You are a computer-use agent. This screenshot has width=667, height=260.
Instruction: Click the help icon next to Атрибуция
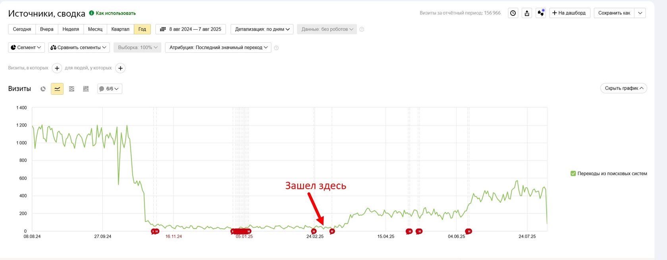point(276,48)
